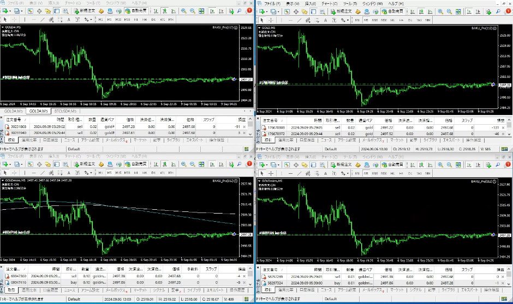Expand arrows objects dropdown in top-left window
This screenshot has width=513, height=304.
tap(91, 20)
